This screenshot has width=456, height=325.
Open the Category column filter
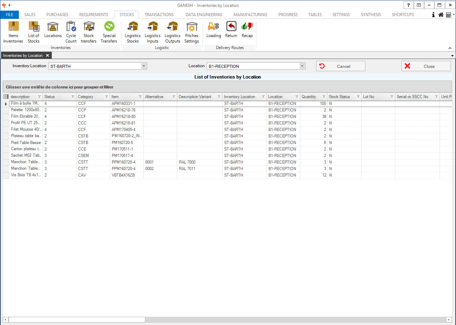[x=107, y=97]
